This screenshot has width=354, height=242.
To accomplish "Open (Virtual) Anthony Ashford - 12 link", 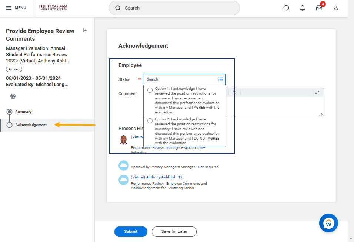I will pos(157,177).
